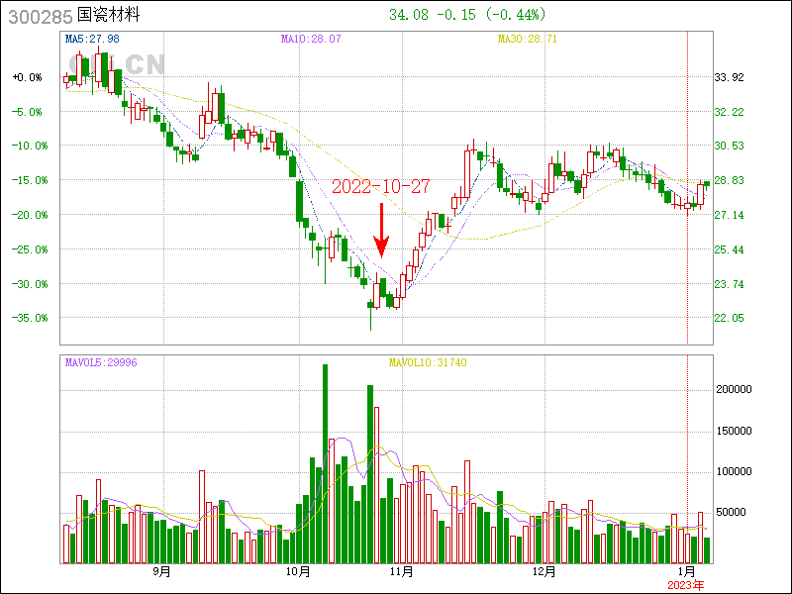Click the red 2023年 year label
The height and width of the screenshot is (594, 792).
[687, 585]
